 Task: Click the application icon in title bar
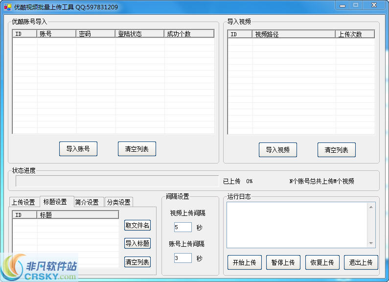tap(8, 7)
